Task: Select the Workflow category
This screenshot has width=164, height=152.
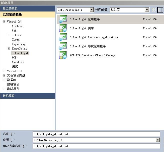Action: [18, 62]
